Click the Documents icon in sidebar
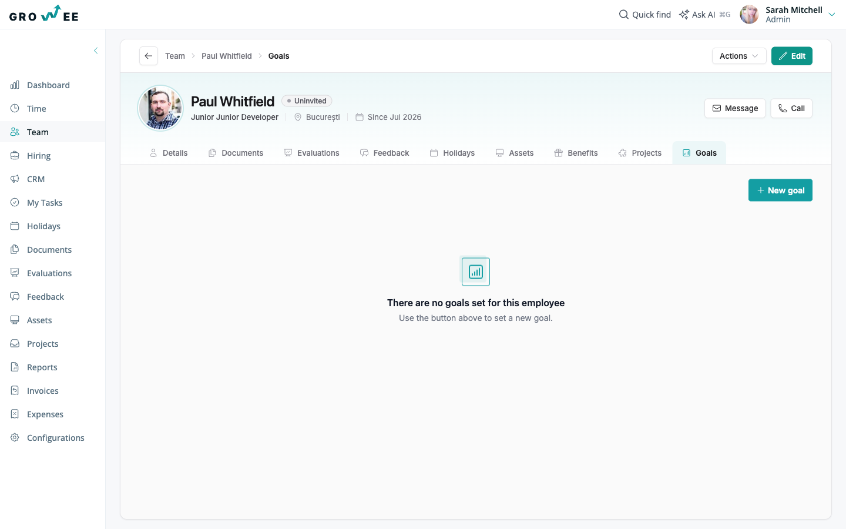This screenshot has height=529, width=846. click(15, 249)
